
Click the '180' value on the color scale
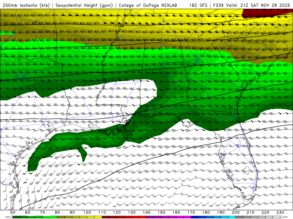pos(206,212)
